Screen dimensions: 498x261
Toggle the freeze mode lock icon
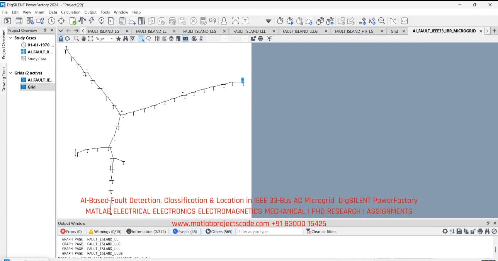(x=61, y=39)
